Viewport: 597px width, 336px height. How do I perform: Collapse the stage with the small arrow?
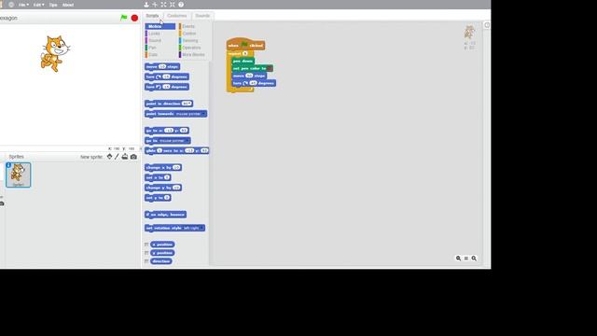point(141,149)
